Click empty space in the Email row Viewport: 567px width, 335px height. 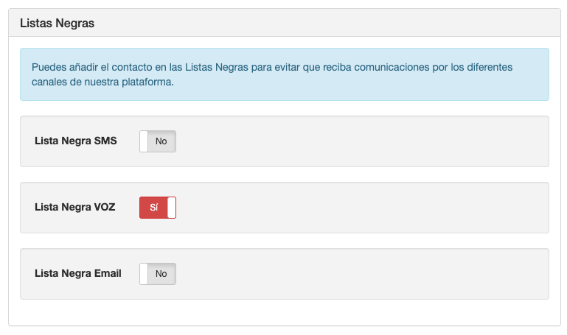(x=369, y=274)
